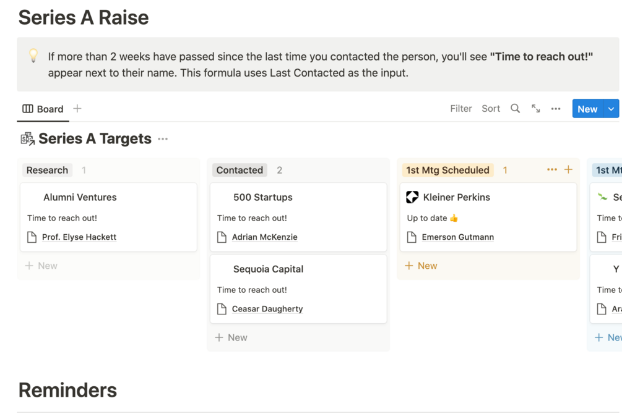The width and height of the screenshot is (622, 414).
Task: Click the search magnifier icon
Action: point(515,109)
